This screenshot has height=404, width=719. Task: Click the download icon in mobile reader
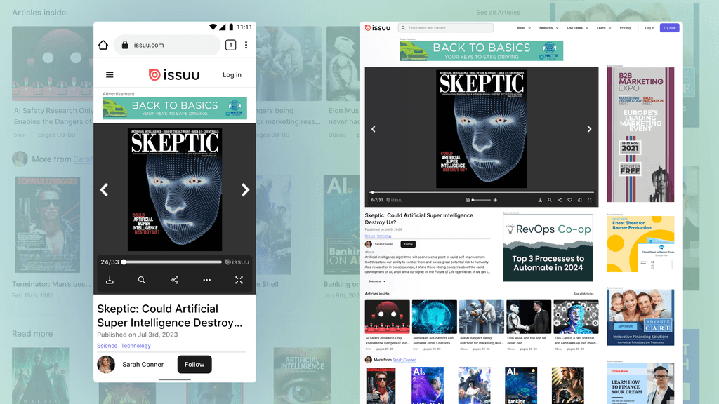click(110, 280)
